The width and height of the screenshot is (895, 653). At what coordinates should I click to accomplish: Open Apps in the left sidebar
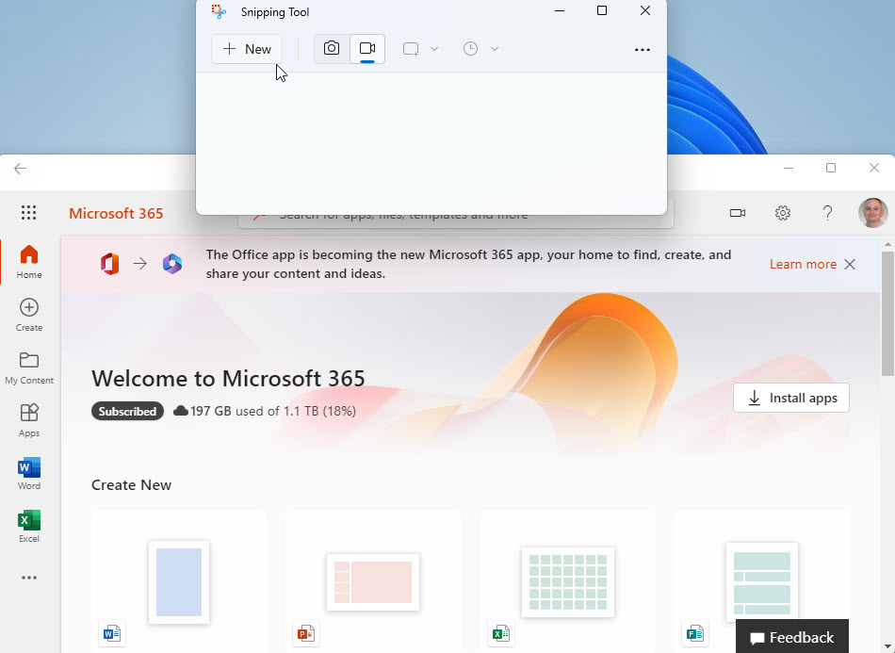29,420
